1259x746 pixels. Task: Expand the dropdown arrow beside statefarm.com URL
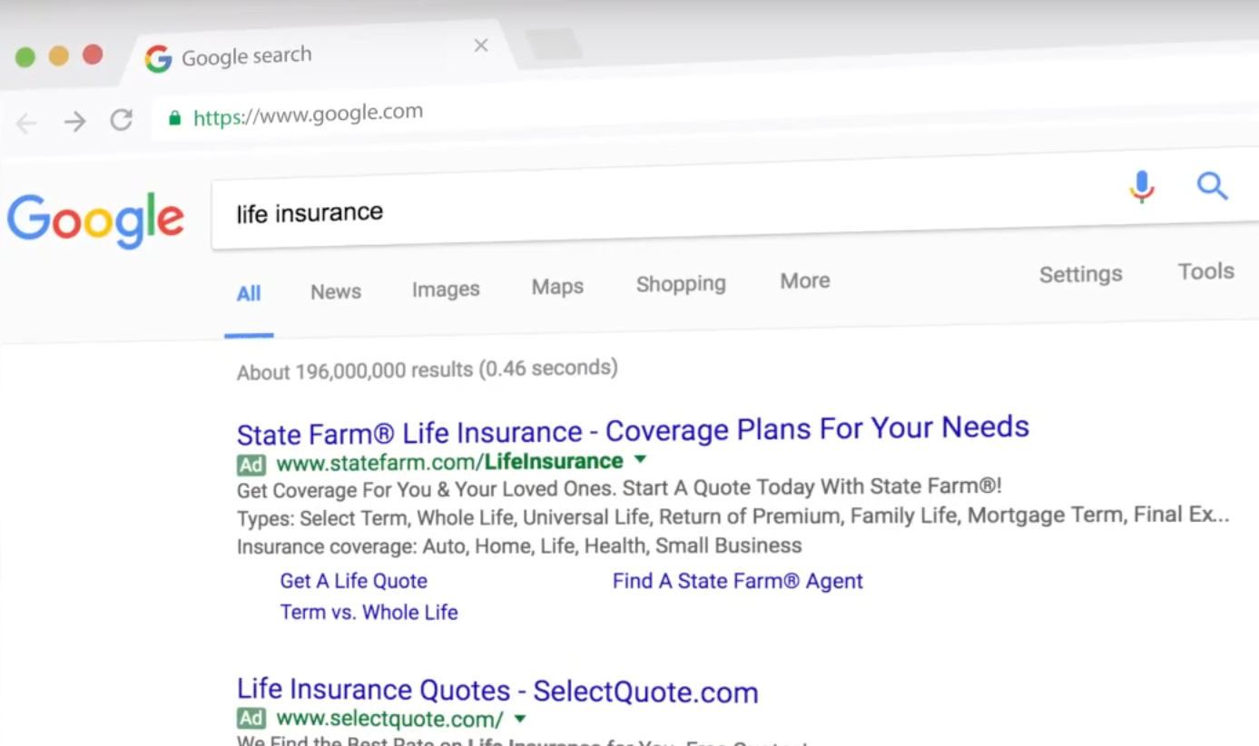(x=640, y=459)
